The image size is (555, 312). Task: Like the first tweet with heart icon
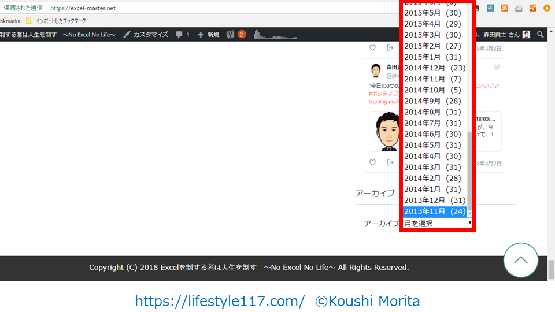[x=372, y=48]
